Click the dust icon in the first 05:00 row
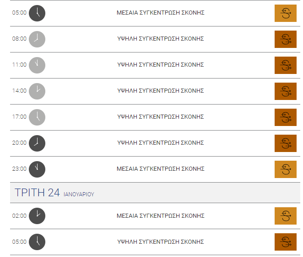Screen dimensions: 303x257 [286, 13]
